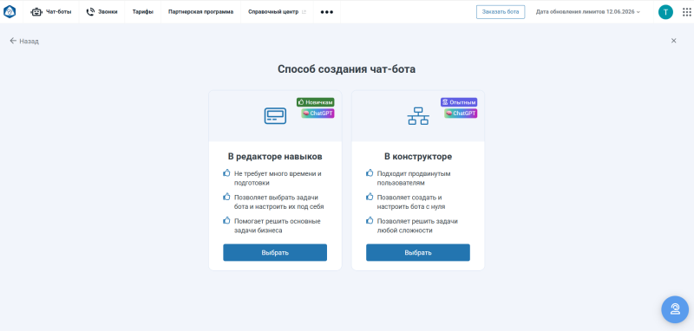Click the ChatGPT badge in constructor card

[461, 114]
